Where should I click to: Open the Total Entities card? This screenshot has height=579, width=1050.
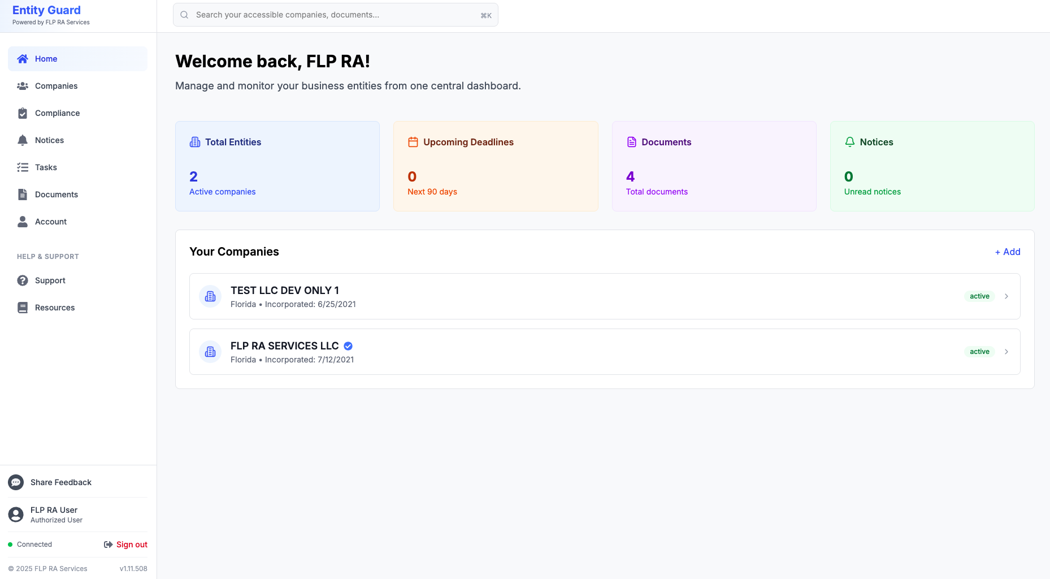click(277, 166)
